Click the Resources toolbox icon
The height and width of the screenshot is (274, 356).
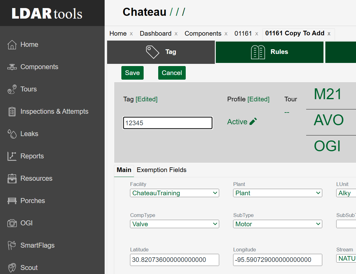tap(12, 179)
